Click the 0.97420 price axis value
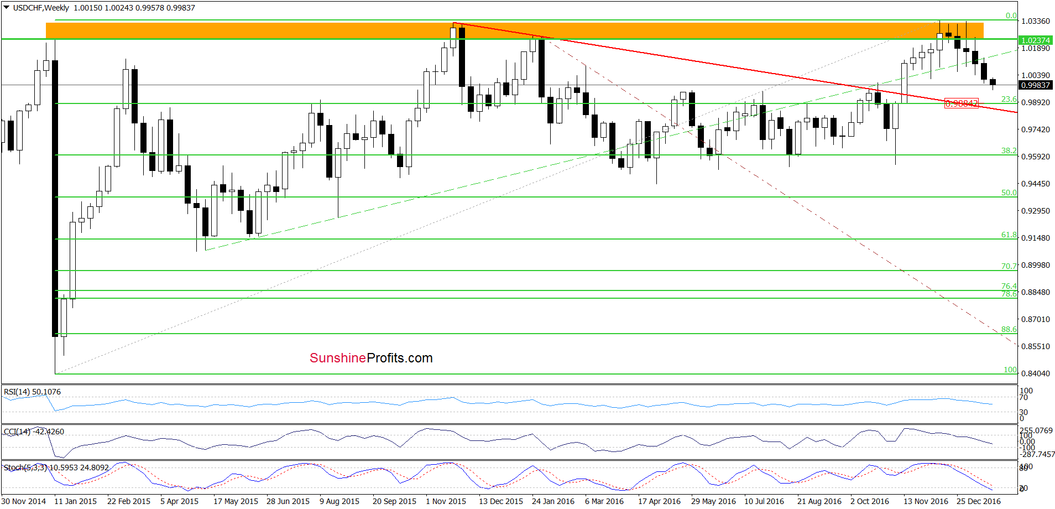 [1036, 129]
